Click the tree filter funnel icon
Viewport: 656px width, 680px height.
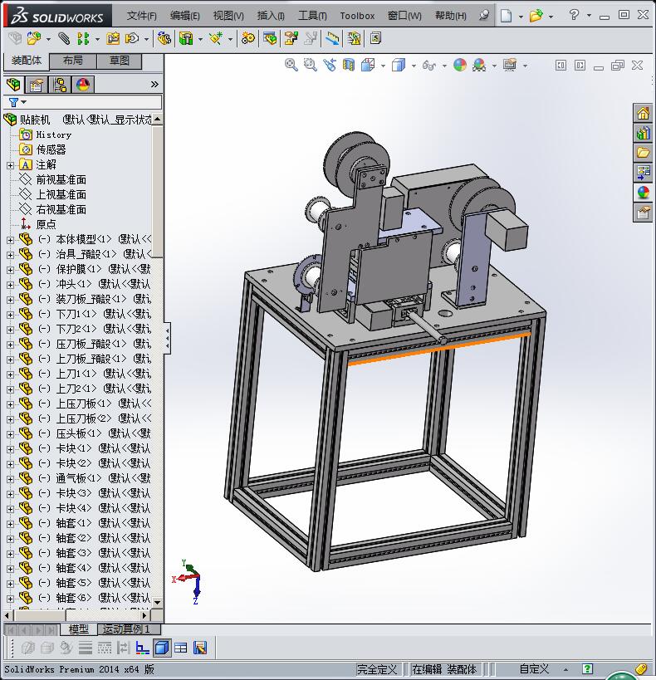13,102
